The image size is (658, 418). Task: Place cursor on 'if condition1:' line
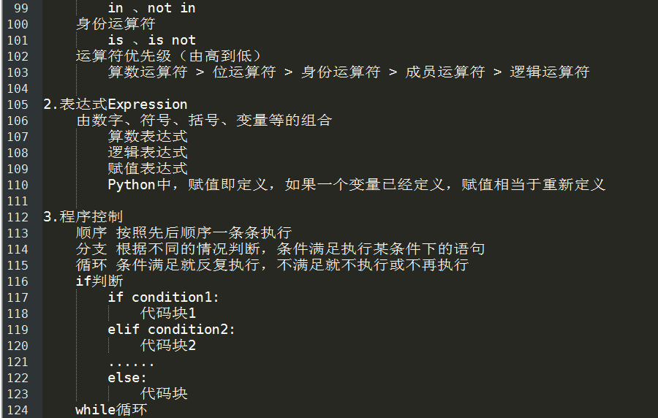tap(163, 297)
